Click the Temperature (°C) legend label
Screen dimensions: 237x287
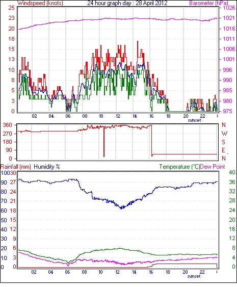click(x=179, y=167)
